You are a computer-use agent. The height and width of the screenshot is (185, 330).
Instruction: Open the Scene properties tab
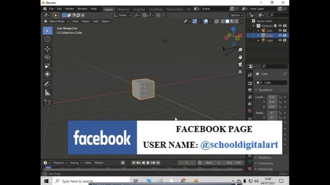point(250,104)
